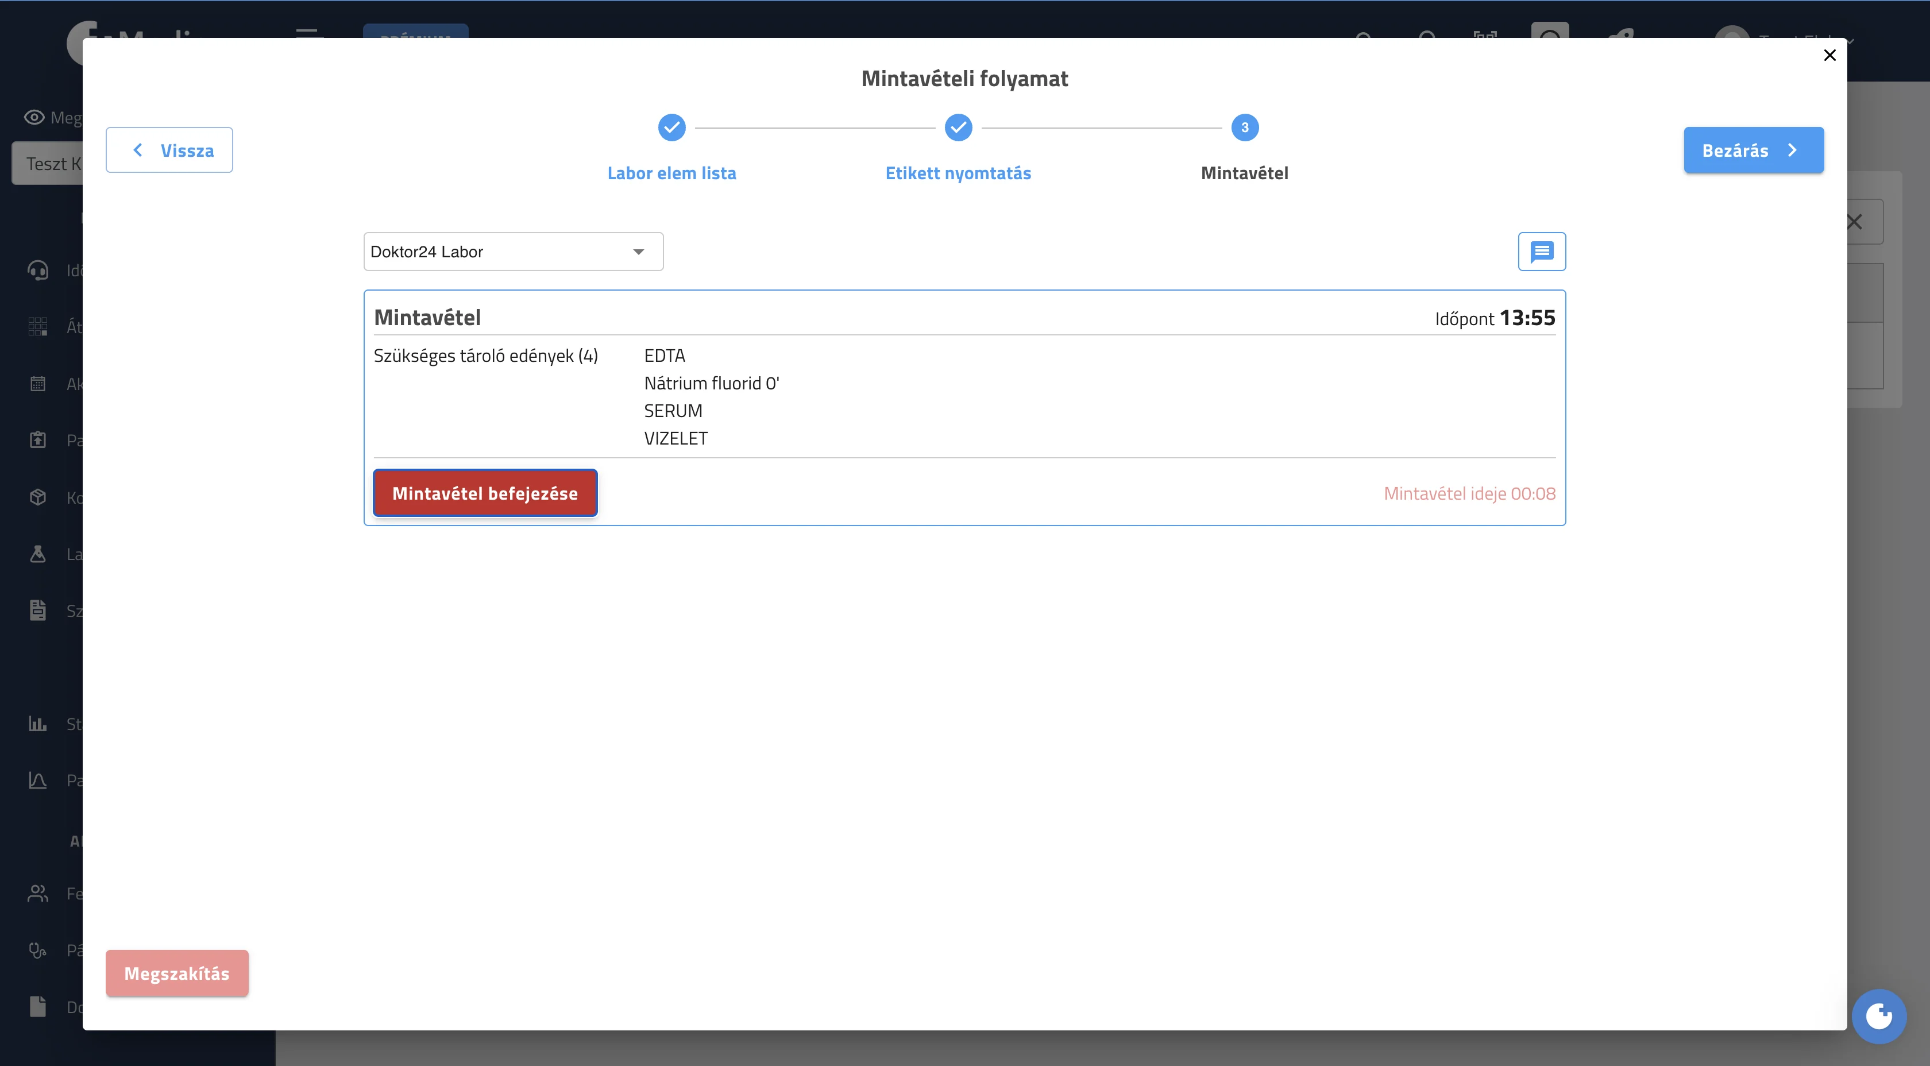
Task: Click the calendar sidebar icon
Action: click(x=37, y=384)
